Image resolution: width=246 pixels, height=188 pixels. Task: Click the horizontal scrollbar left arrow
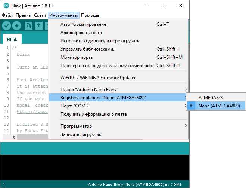pyautogui.click(x=14, y=137)
